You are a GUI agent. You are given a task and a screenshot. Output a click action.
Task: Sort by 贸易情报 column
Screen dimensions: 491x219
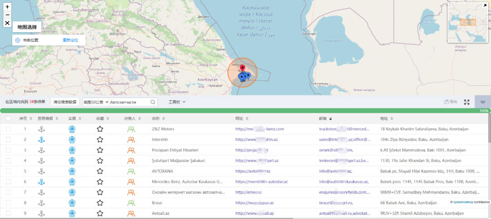(x=47, y=118)
